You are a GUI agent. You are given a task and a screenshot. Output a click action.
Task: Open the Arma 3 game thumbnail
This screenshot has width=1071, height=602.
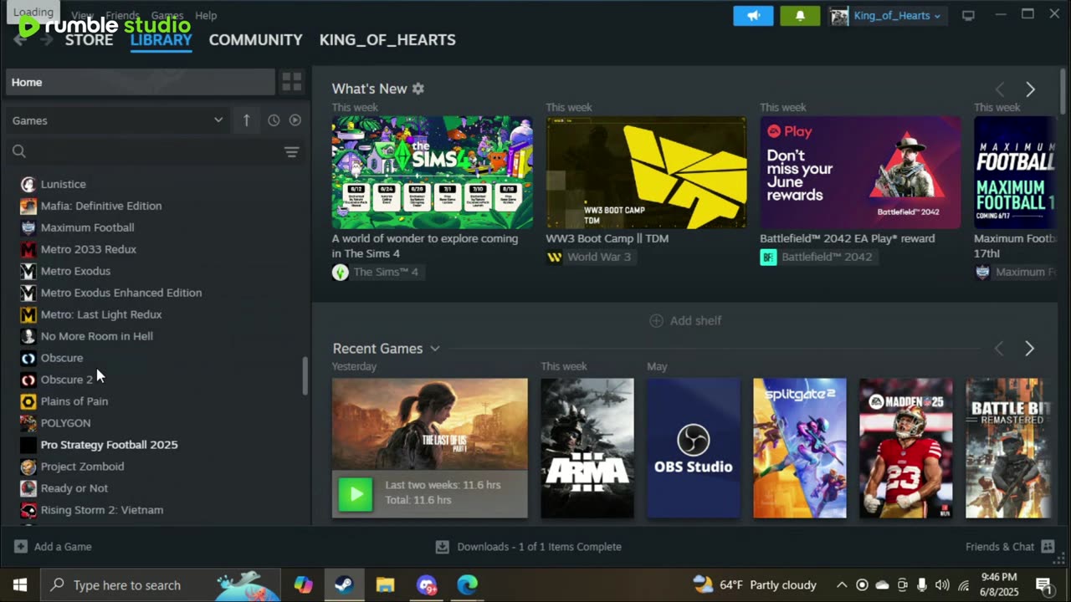coord(587,448)
